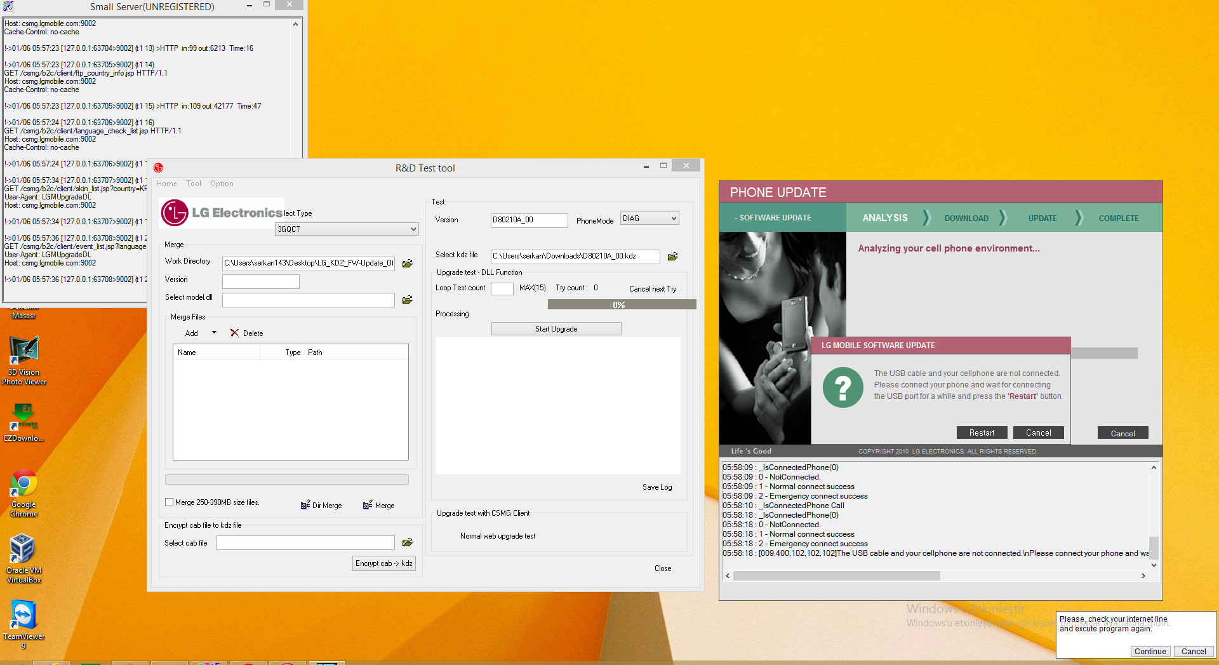Screen dimensions: 1219x665
Task: Browse for kdz file folder icon
Action: (673, 257)
